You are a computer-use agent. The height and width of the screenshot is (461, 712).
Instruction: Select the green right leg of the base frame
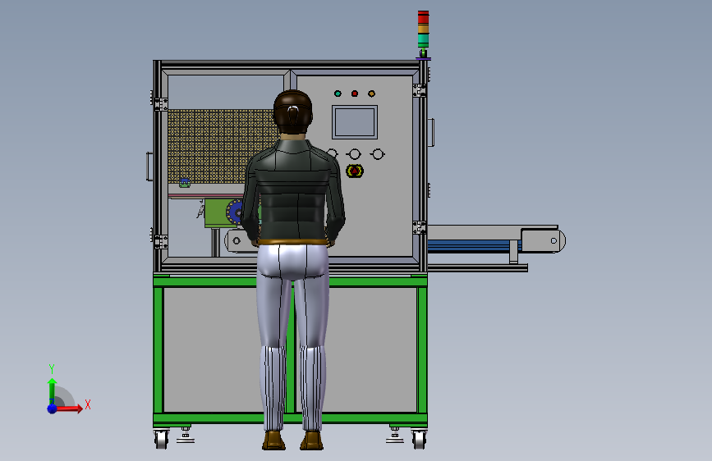click(422, 349)
